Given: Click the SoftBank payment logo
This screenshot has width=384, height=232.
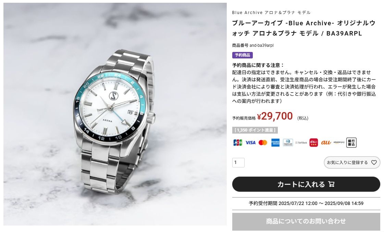Looking at the screenshot, I should [x=301, y=142].
